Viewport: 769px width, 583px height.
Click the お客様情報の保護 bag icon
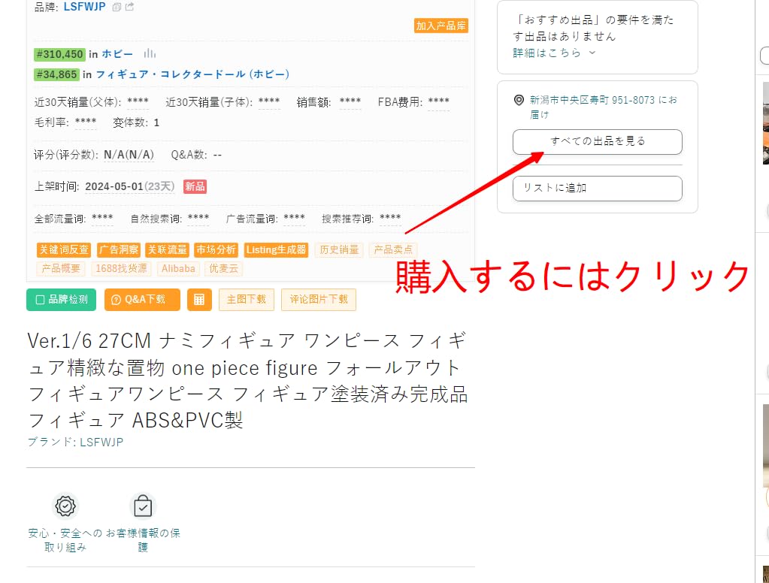tap(143, 506)
